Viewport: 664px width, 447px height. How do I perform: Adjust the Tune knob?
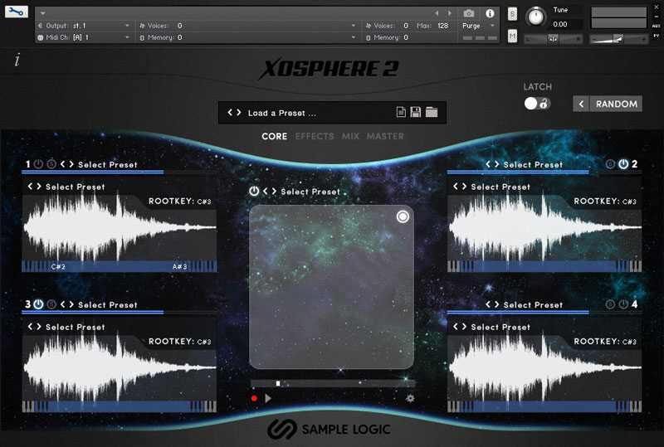pyautogui.click(x=536, y=17)
